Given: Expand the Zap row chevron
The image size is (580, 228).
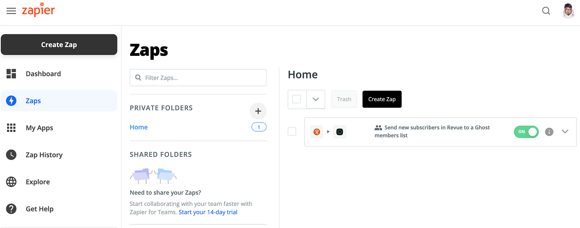Looking at the screenshot, I should pyautogui.click(x=565, y=132).
